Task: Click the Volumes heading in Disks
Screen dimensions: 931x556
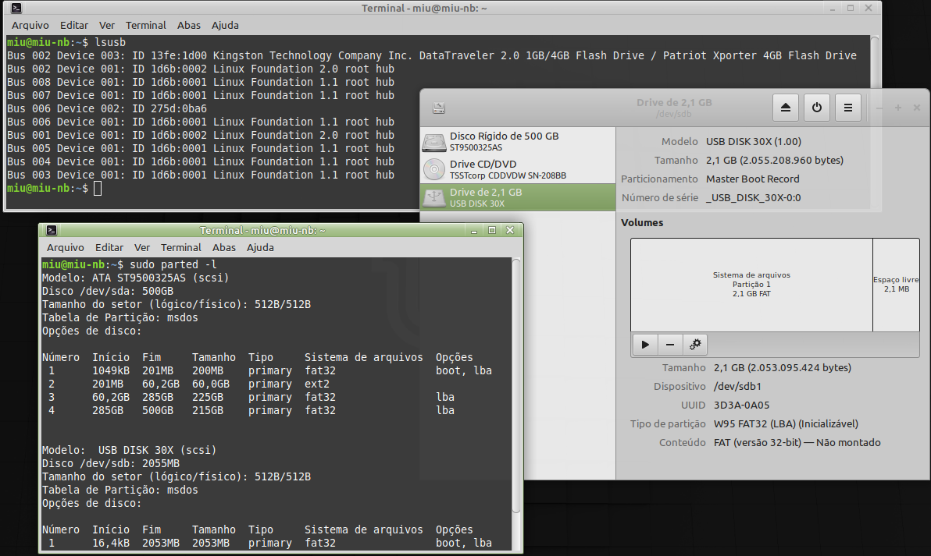Action: pyautogui.click(x=642, y=223)
